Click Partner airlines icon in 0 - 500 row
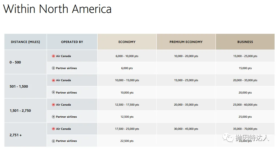Viewport: 278px width, 150px height. (53, 68)
